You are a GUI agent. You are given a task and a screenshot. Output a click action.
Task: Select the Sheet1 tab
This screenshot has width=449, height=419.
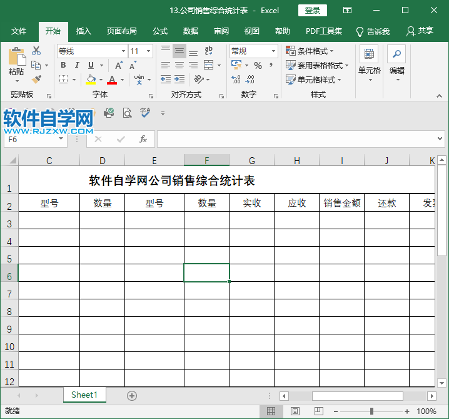coord(84,395)
